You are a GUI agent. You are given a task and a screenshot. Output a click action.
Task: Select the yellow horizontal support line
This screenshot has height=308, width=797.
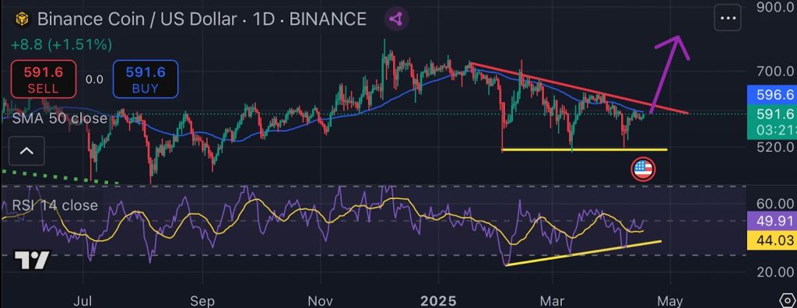(x=584, y=150)
